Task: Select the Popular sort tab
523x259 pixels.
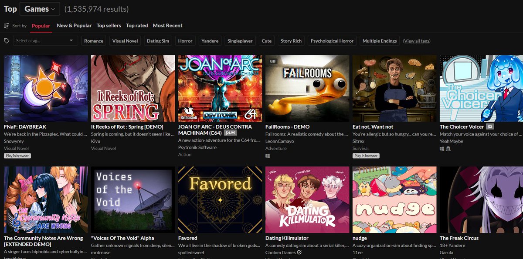Action: [41, 26]
